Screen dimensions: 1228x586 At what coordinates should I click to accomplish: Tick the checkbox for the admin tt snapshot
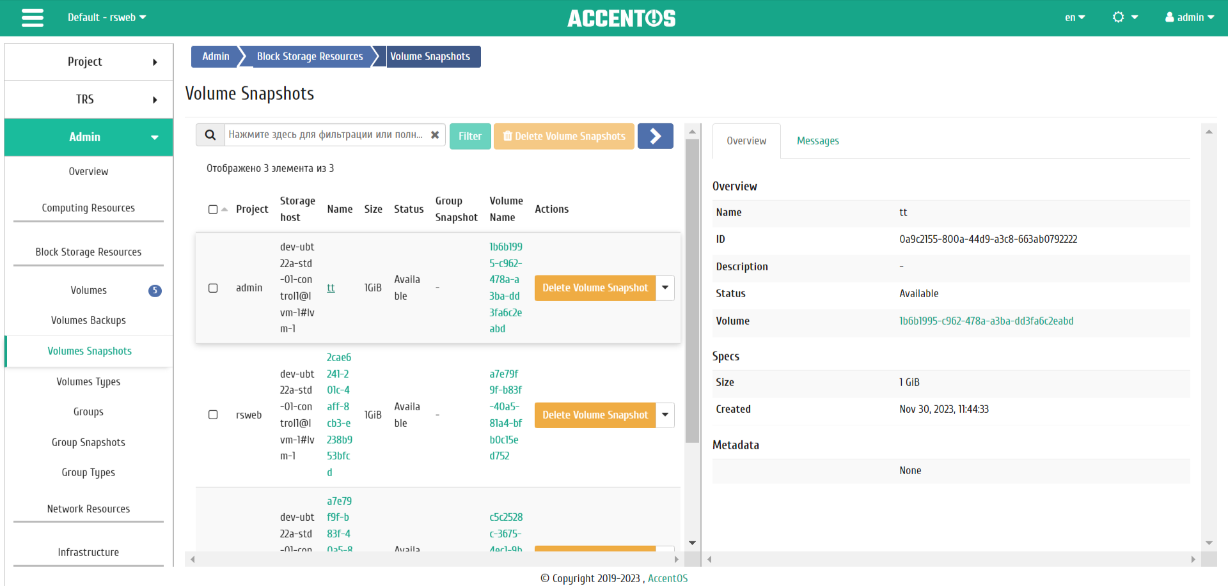point(213,288)
